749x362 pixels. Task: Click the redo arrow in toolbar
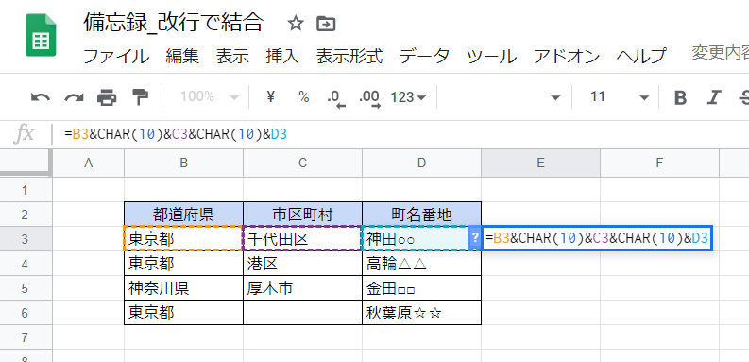74,97
